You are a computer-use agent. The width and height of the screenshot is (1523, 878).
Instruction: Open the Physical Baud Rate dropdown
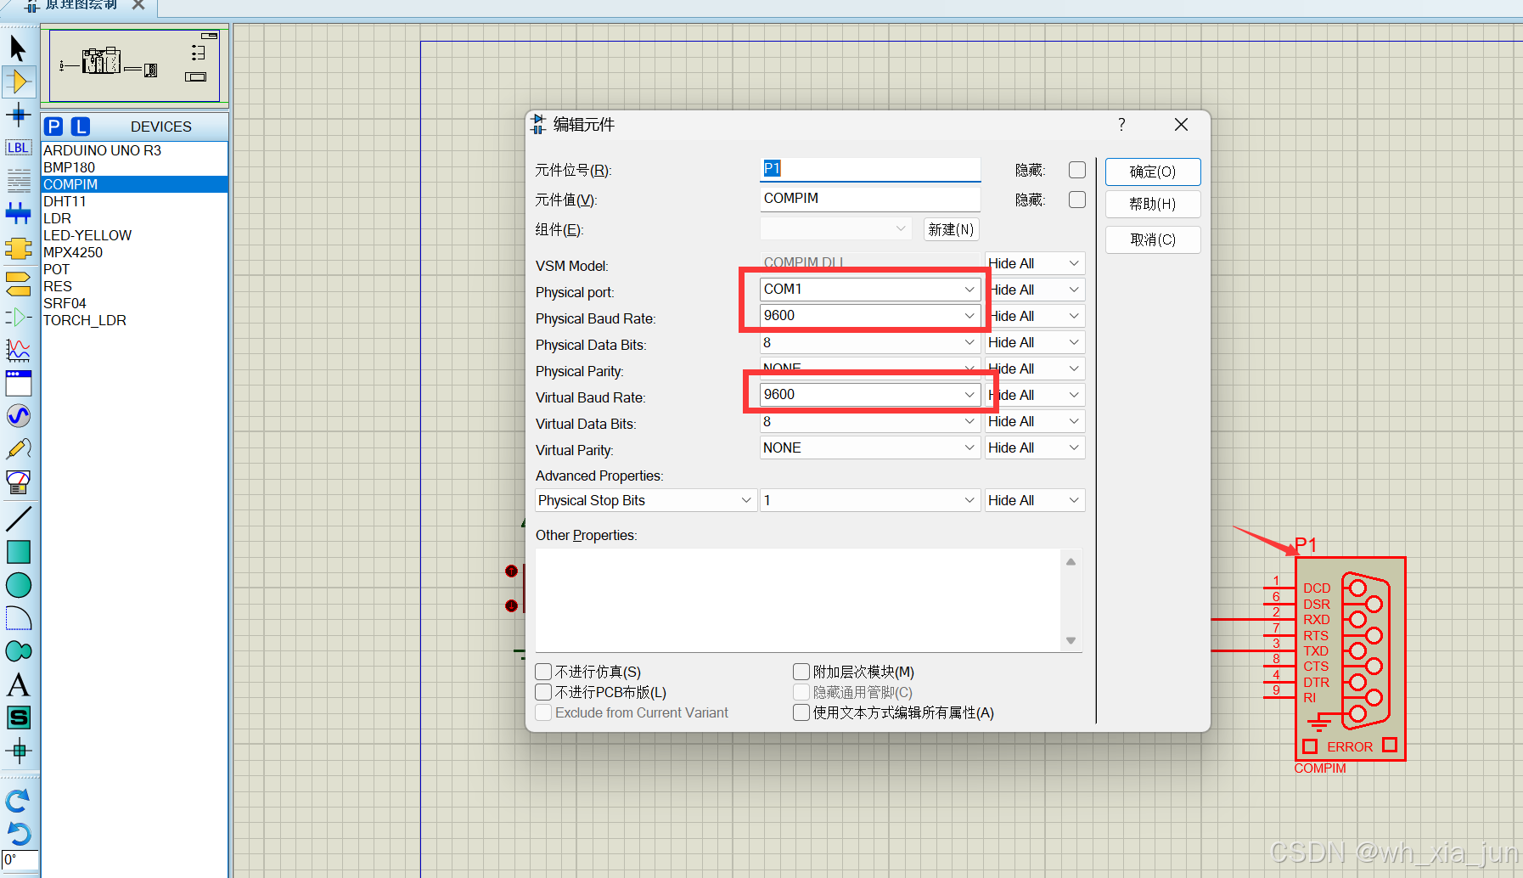870,316
